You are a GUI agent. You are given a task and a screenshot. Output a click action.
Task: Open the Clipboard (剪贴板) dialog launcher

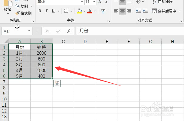pos(33,21)
